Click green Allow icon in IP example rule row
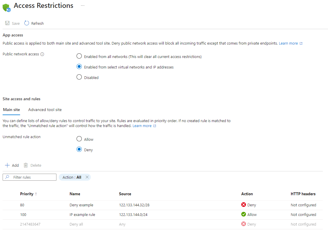Viewport: 328px width, 234px height. [244, 214]
